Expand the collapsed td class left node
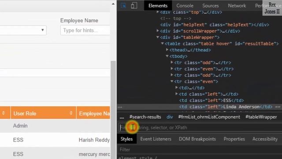This screenshot has height=159, width=282. (x=177, y=94)
